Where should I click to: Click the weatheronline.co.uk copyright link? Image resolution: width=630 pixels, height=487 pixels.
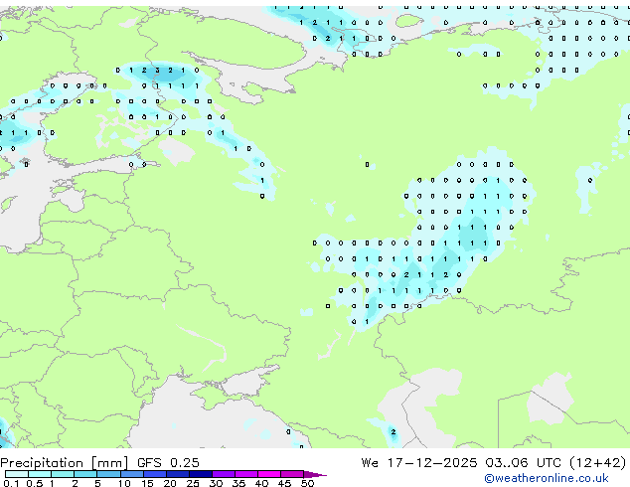[547, 478]
